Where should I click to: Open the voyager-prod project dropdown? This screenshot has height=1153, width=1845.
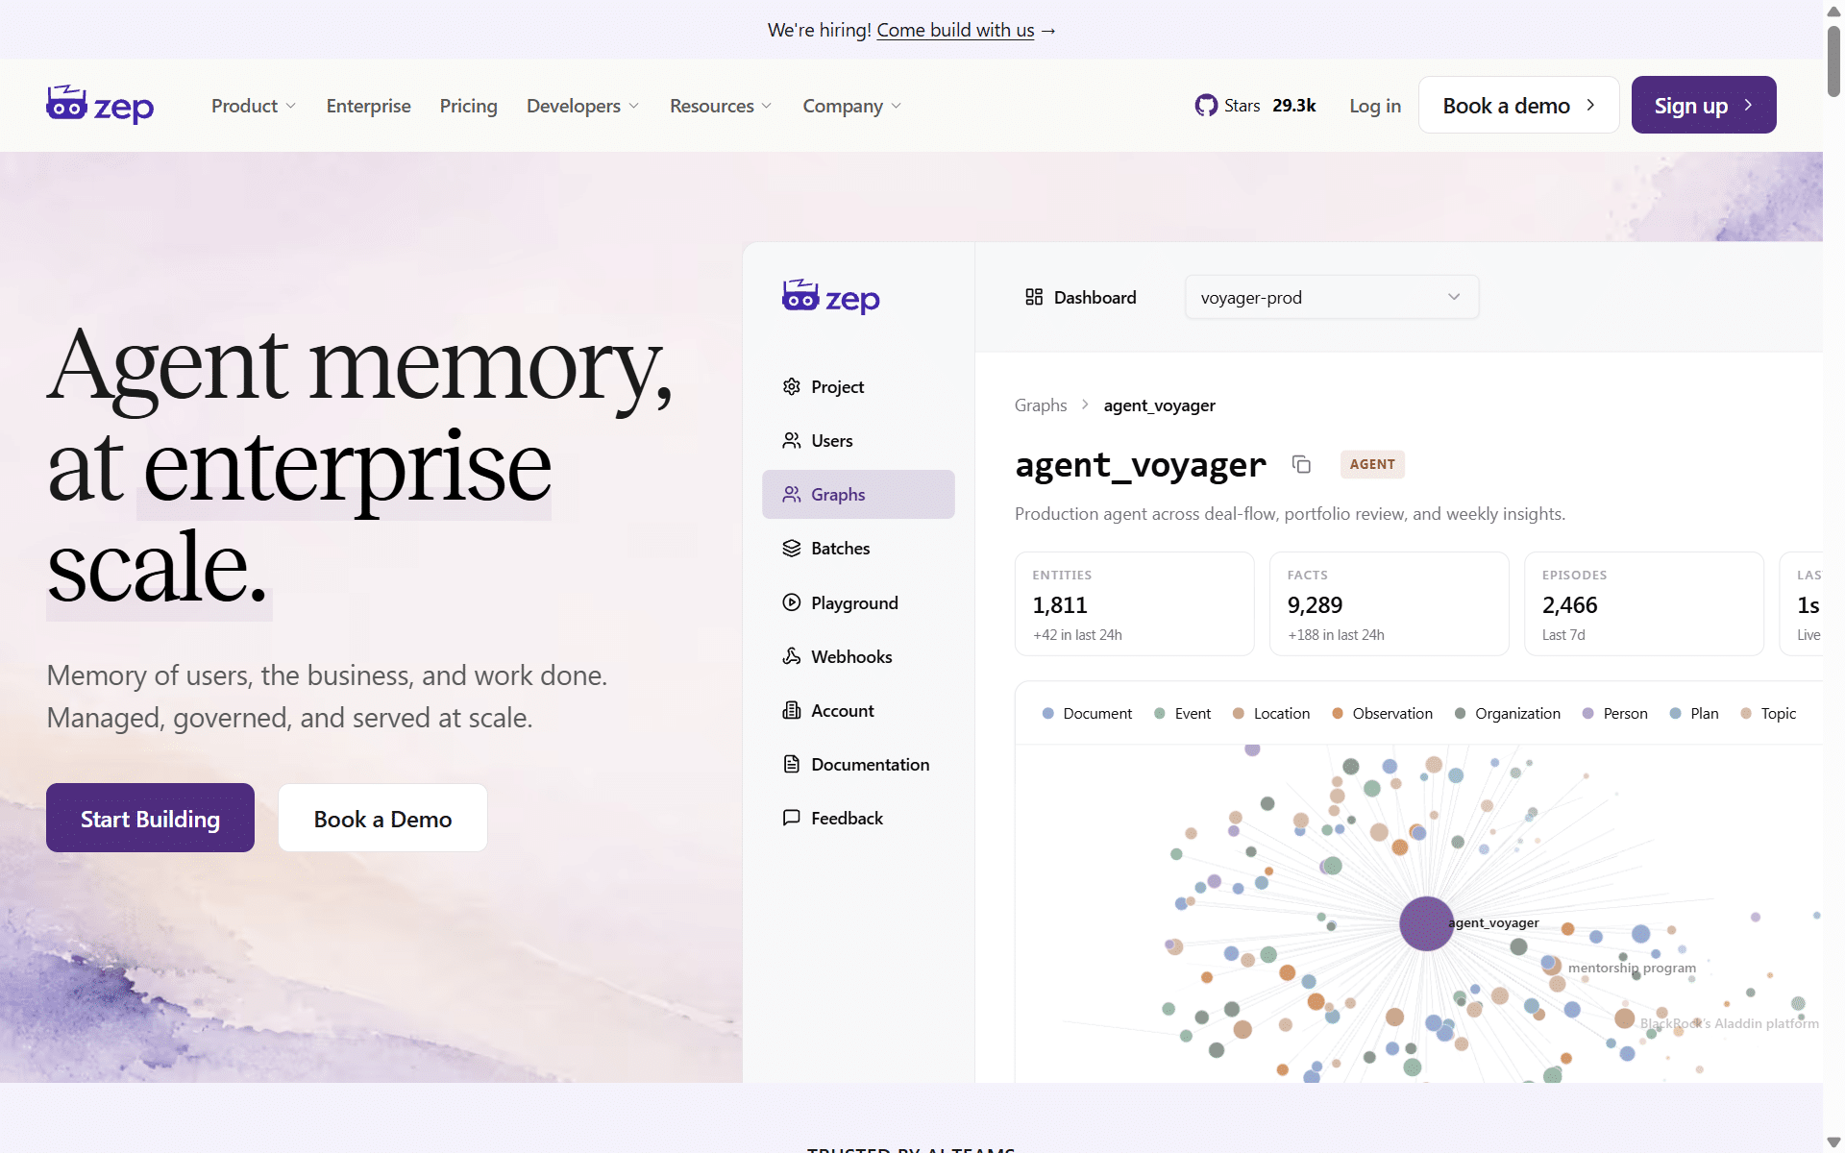[1332, 297]
